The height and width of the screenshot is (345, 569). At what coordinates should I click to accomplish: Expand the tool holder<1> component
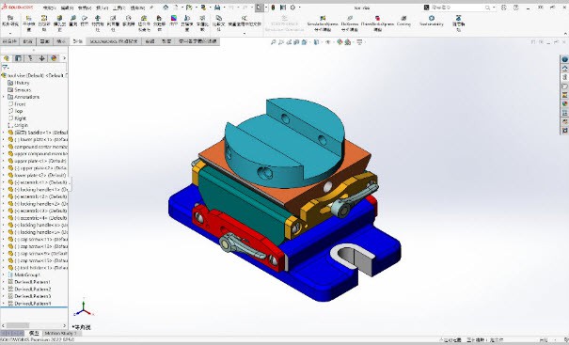tap(4, 268)
